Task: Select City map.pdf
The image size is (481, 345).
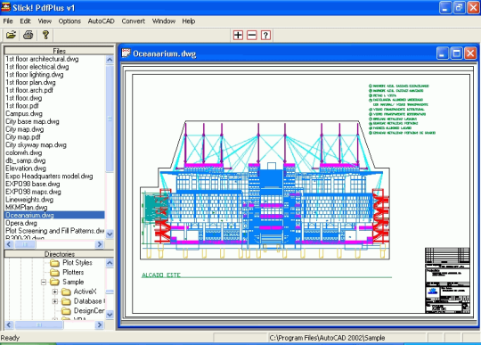Action: [23, 137]
